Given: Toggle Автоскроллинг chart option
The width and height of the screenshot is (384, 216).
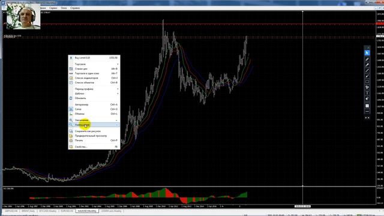Looking at the screenshot, I should [x=94, y=104].
